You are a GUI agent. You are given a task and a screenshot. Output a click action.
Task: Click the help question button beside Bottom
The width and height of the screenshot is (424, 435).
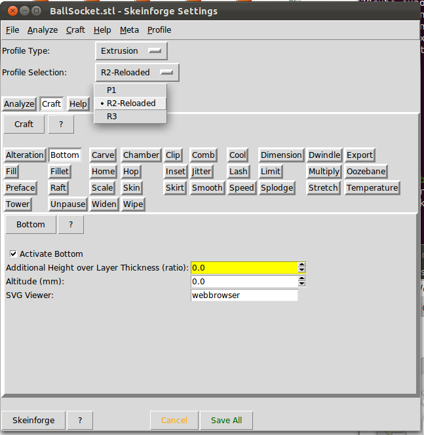pos(71,225)
